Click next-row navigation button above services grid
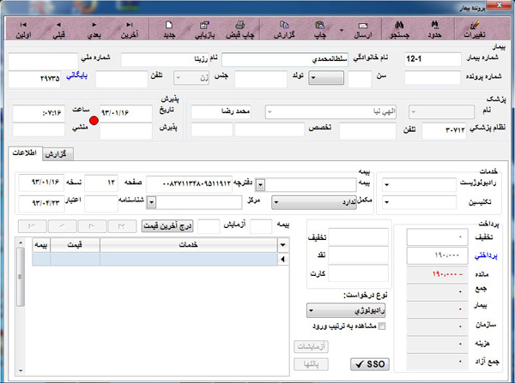The height and width of the screenshot is (383, 515). pyautogui.click(x=92, y=226)
